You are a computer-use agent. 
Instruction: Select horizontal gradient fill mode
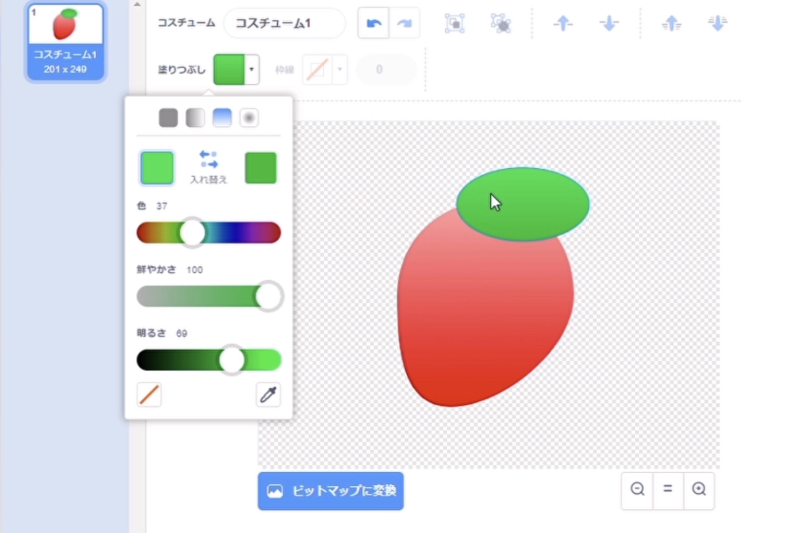195,118
